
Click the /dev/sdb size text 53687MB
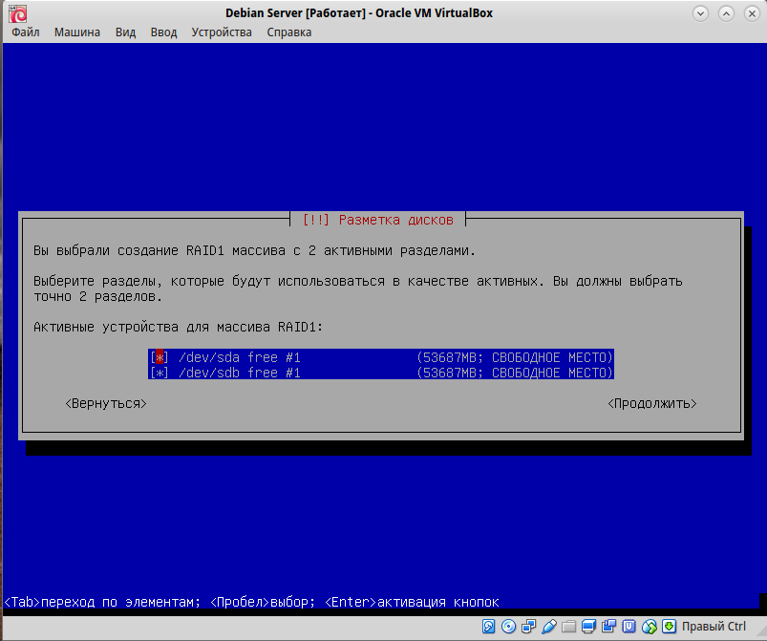pos(449,373)
